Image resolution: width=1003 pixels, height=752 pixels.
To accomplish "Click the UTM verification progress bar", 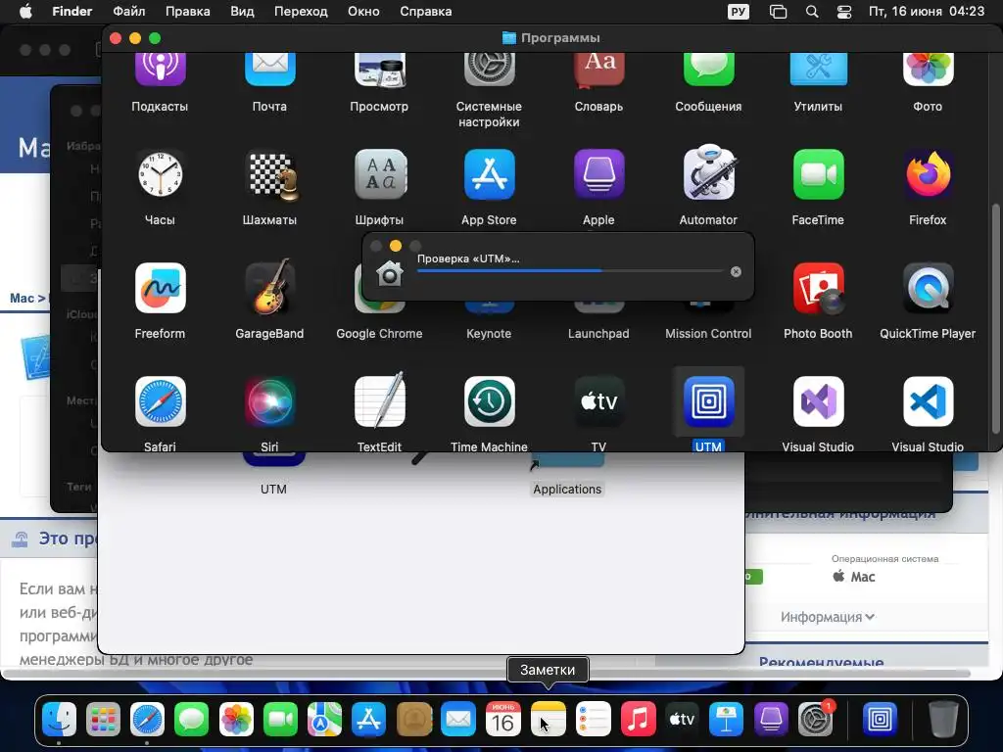I will (571, 271).
